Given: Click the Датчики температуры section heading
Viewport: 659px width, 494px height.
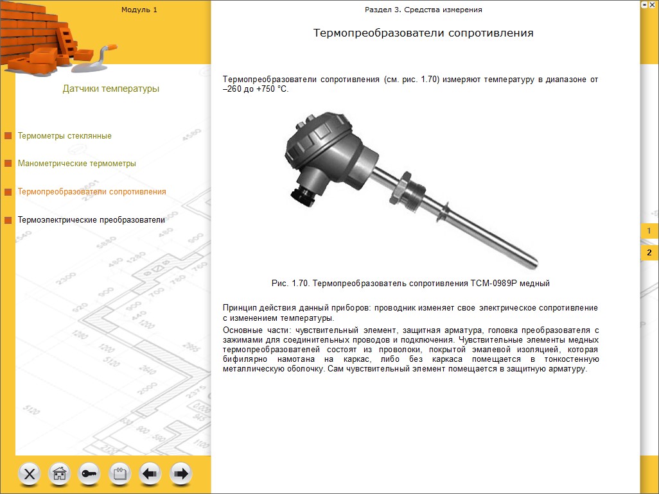Looking at the screenshot, I should [x=110, y=89].
